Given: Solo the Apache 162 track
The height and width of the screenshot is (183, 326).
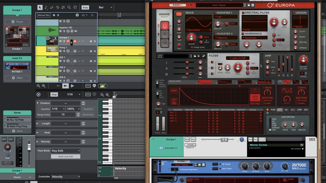Looking at the screenshot, I should 64,31.
